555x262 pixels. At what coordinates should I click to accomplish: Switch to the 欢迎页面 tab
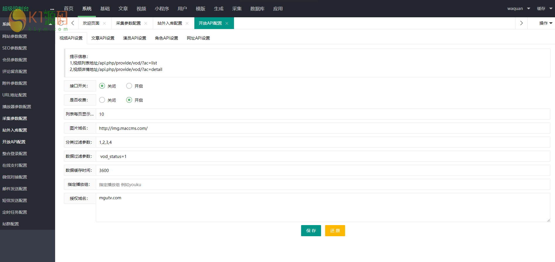[91, 23]
